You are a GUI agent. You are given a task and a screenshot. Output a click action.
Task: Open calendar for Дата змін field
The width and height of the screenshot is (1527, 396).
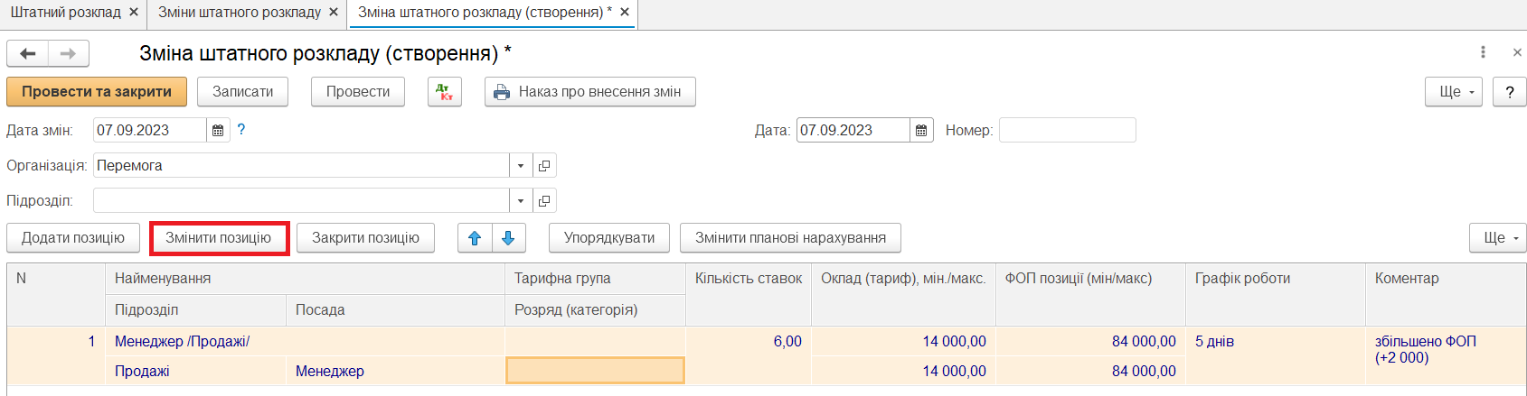tap(218, 131)
